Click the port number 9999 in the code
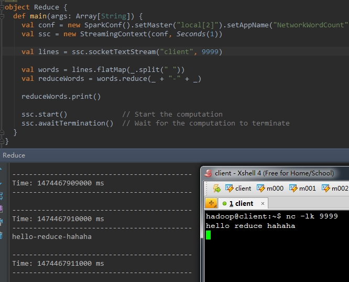This screenshot has height=282, width=349. pyautogui.click(x=210, y=52)
